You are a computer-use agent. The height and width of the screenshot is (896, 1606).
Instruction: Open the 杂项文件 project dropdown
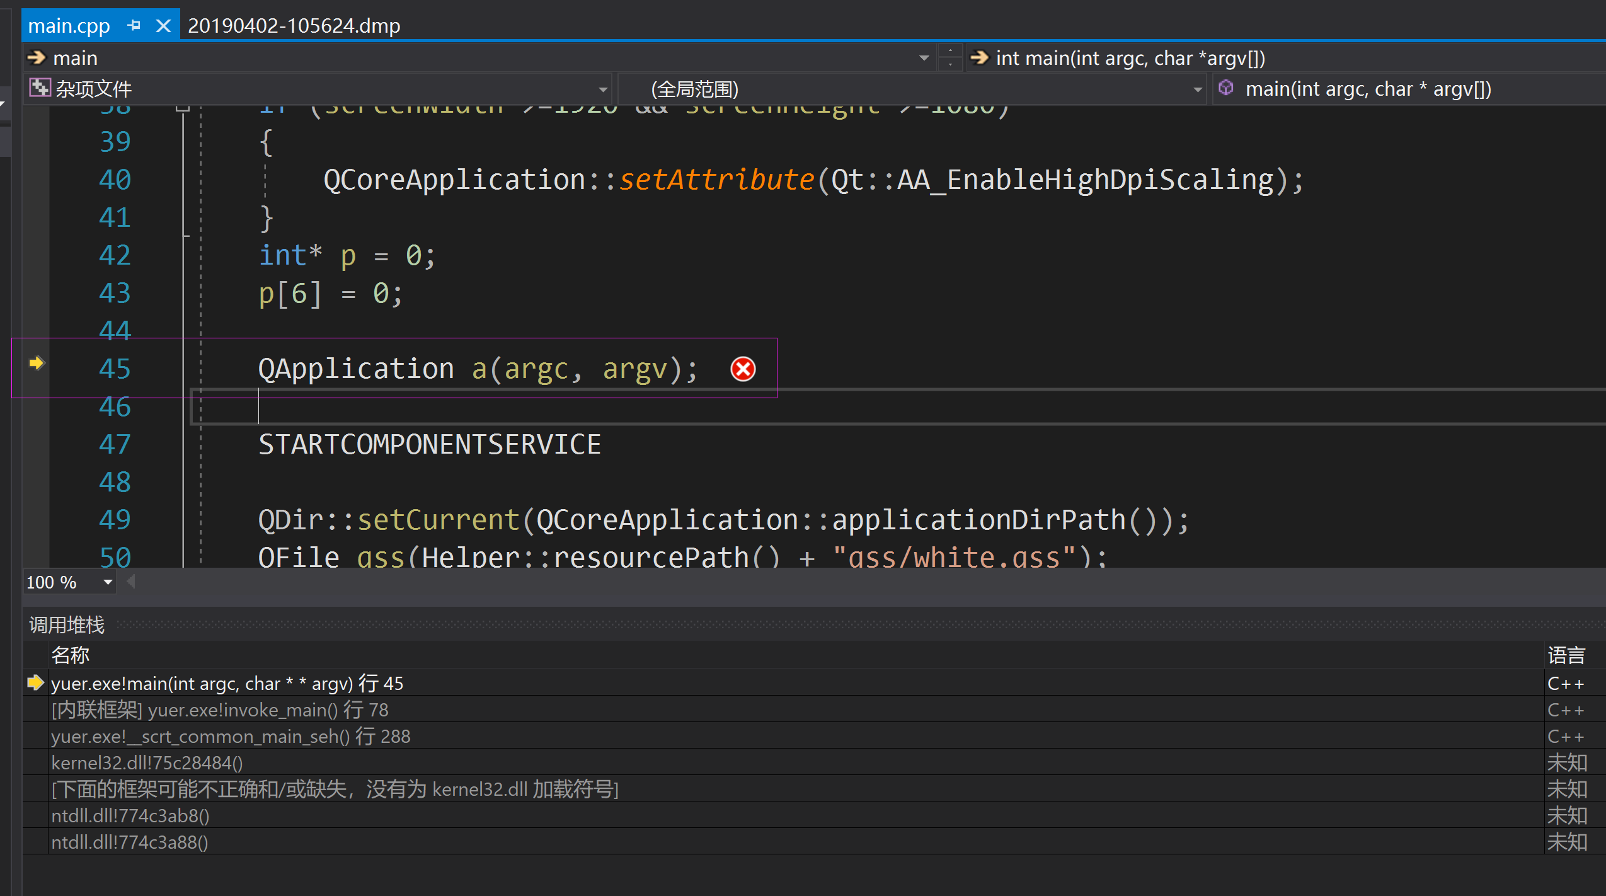click(602, 89)
